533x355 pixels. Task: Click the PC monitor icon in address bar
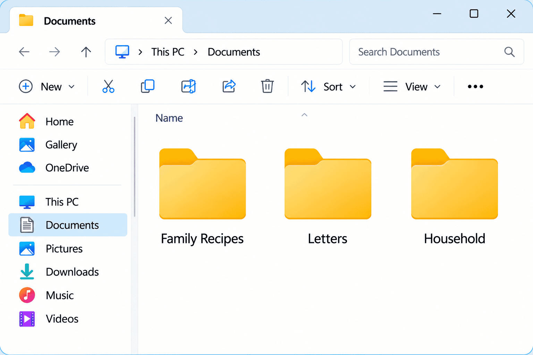[122, 52]
